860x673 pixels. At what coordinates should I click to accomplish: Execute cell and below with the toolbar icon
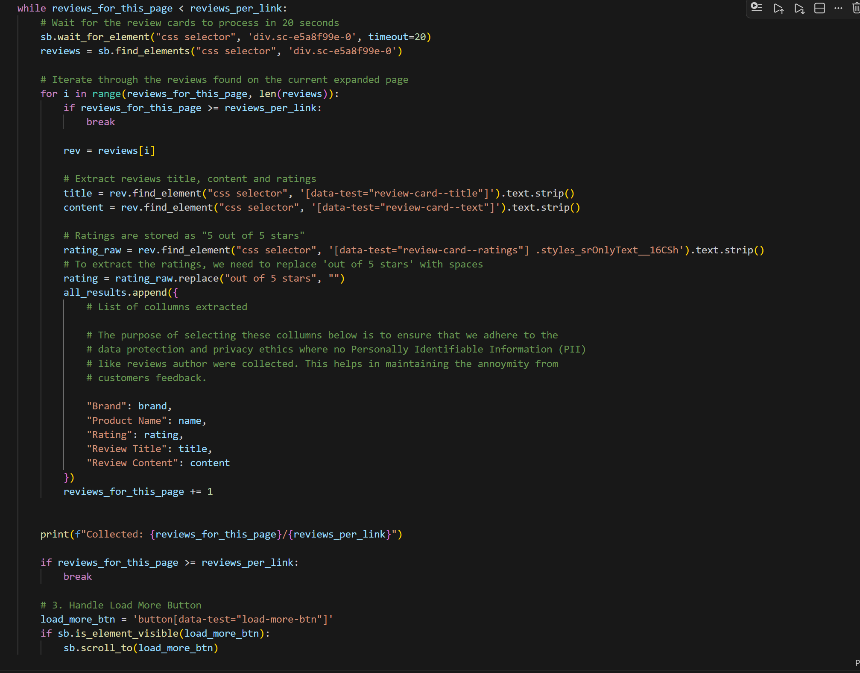(799, 9)
